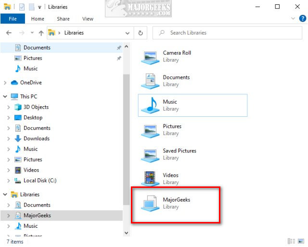Viewport: 308px width, 247px height.
Task: Select Music in Quick access
Action: tap(62, 69)
